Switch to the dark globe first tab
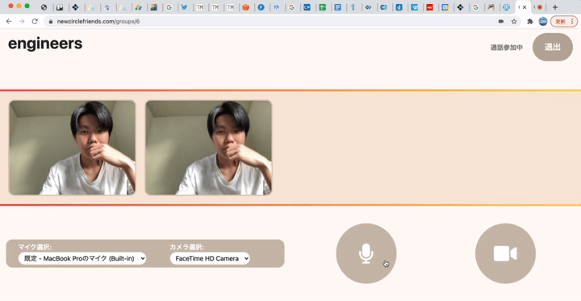The image size is (581, 301). tap(44, 7)
